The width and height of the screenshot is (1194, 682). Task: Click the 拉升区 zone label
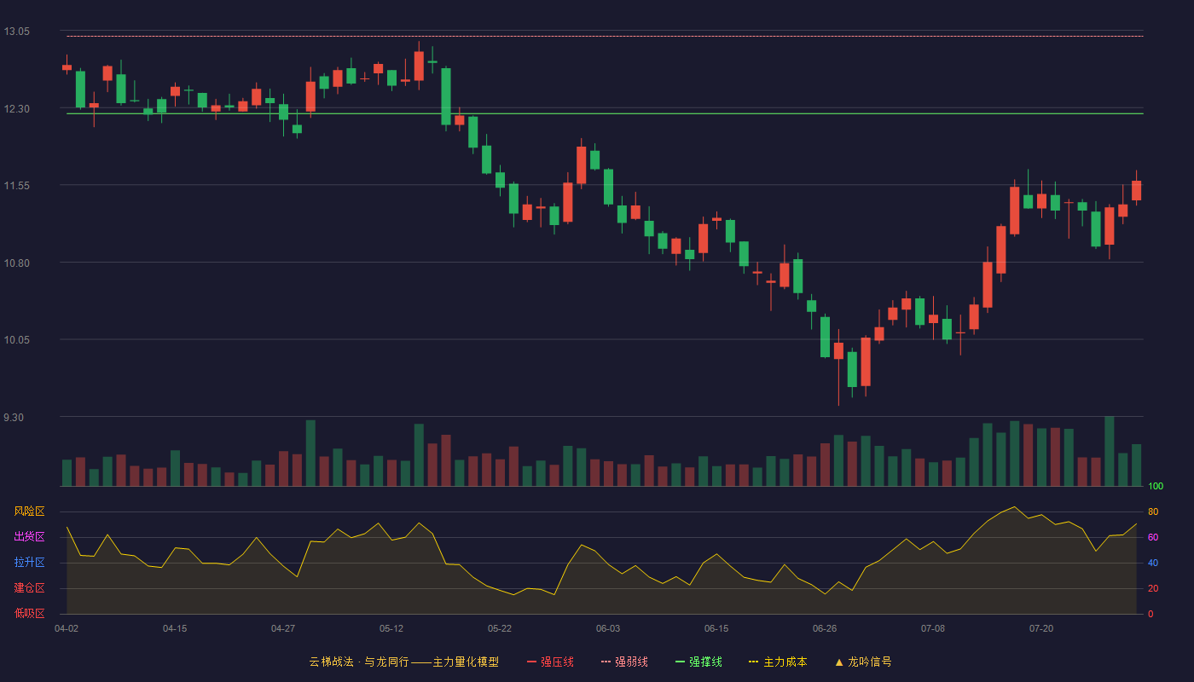coord(29,563)
